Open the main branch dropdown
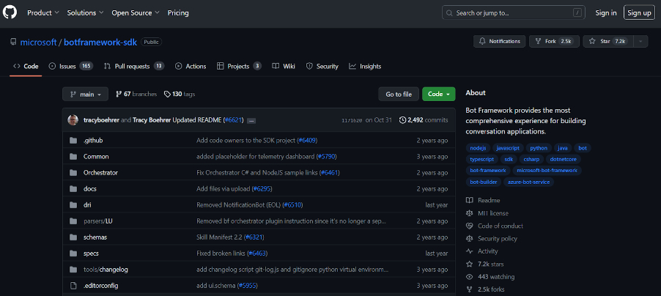This screenshot has width=661, height=296. pyautogui.click(x=85, y=94)
